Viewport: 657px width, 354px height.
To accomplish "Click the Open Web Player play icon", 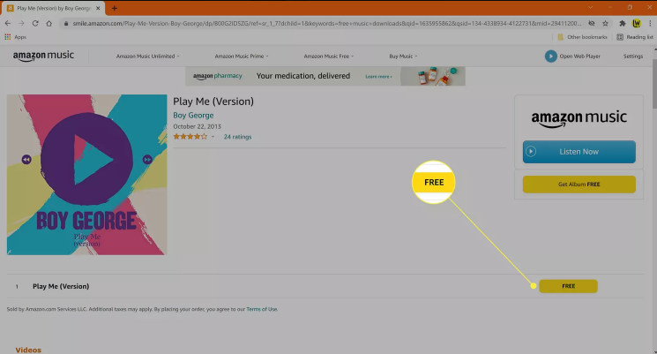I will point(550,56).
